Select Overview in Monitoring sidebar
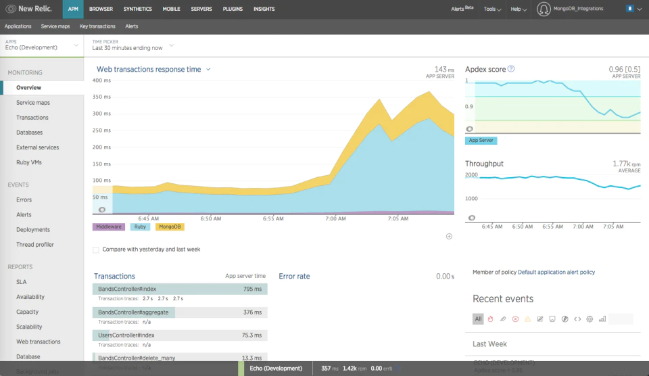This screenshot has height=376, width=649. click(x=42, y=88)
